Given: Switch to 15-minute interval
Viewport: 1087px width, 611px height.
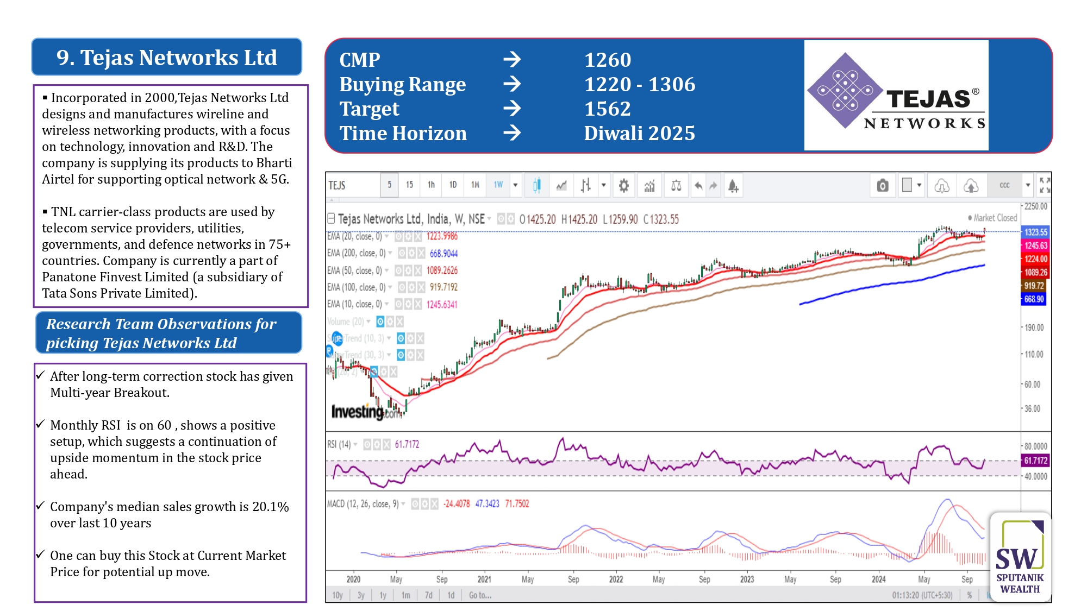Looking at the screenshot, I should [x=409, y=185].
